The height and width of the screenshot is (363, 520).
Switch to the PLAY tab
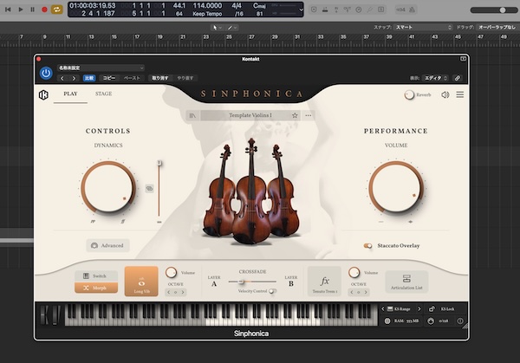click(x=70, y=94)
